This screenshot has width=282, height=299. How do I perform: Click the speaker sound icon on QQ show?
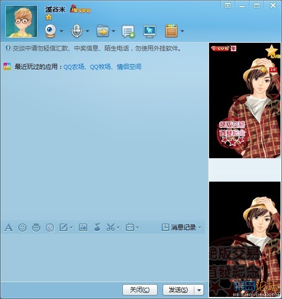[264, 70]
